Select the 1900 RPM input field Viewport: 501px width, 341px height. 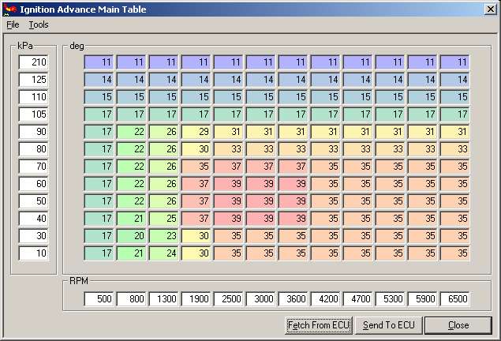pos(196,299)
